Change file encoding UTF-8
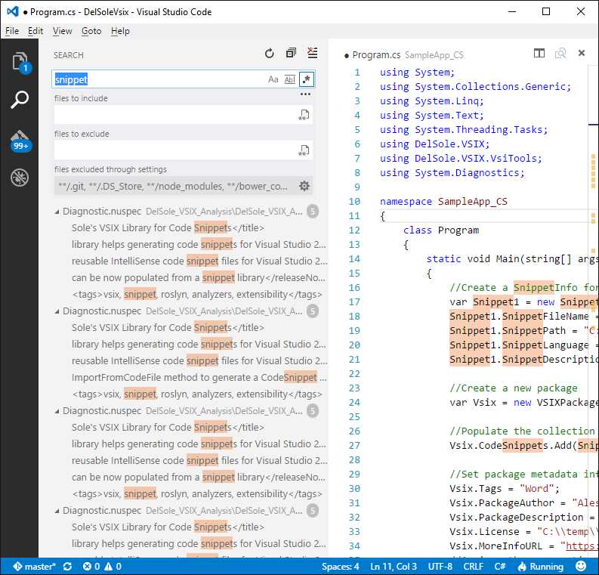The image size is (599, 575). (440, 566)
